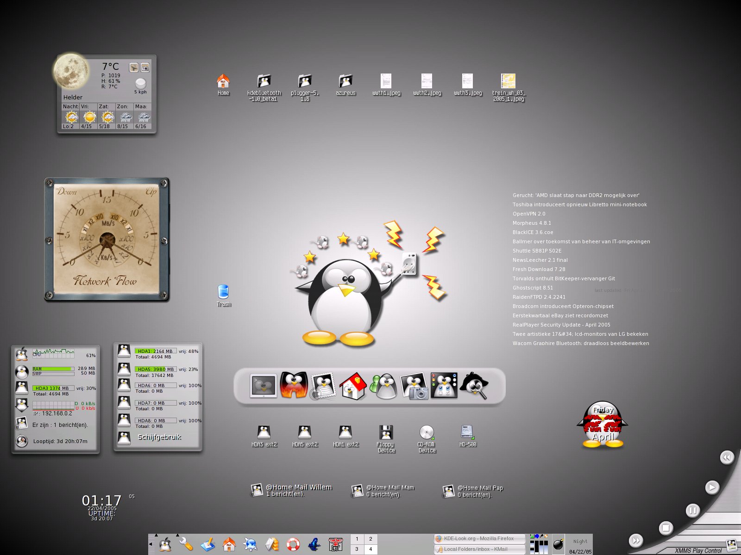Open the postage stamp mail penguin icon

[x=323, y=386]
